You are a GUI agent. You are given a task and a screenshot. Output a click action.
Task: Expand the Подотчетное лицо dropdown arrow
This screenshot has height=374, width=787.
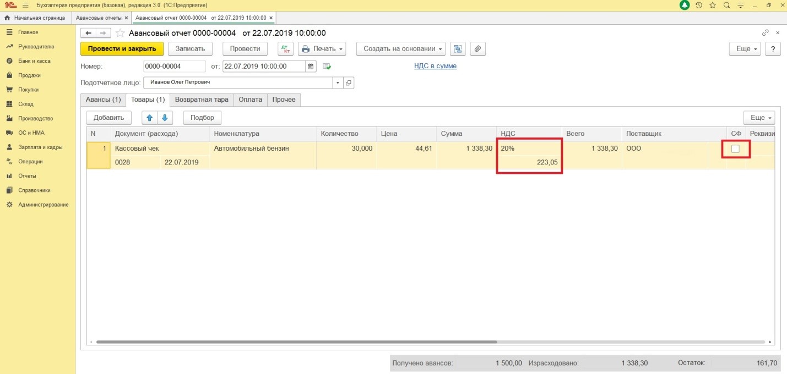click(337, 83)
